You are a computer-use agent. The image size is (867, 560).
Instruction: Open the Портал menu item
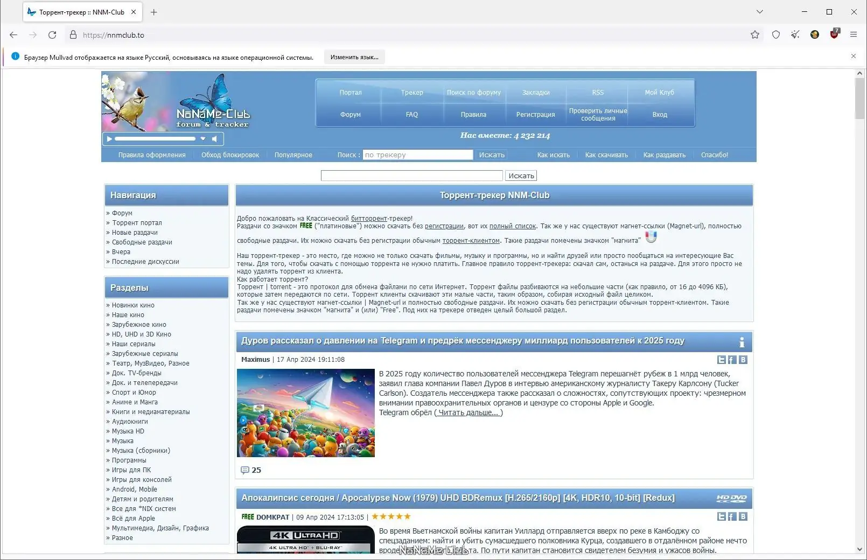(351, 93)
